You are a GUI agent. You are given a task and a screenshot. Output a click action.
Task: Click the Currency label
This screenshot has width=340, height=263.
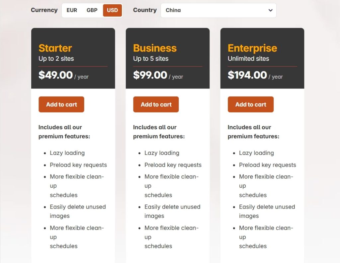point(44,10)
